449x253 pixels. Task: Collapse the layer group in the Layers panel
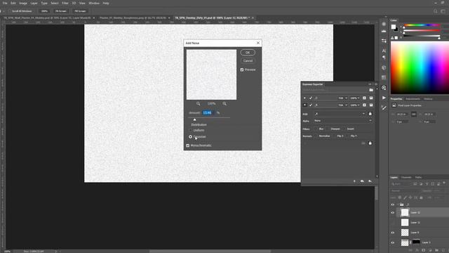tap(398, 205)
